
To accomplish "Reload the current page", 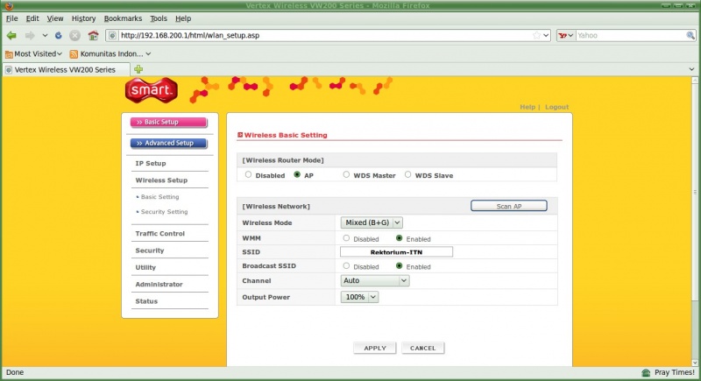I will pos(59,36).
